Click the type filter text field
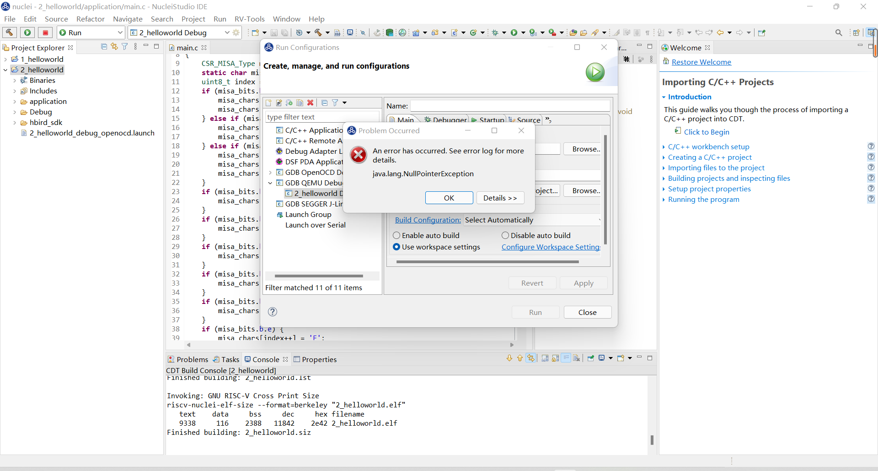The height and width of the screenshot is (471, 878). [322, 117]
